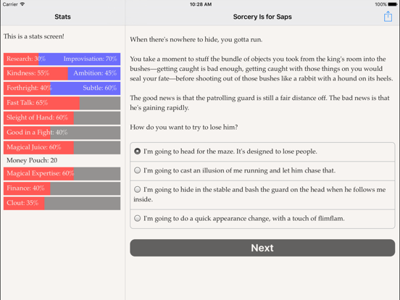Image resolution: width=400 pixels, height=300 pixels.
Task: Click the Good in a Fight bar
Action: click(x=62, y=133)
